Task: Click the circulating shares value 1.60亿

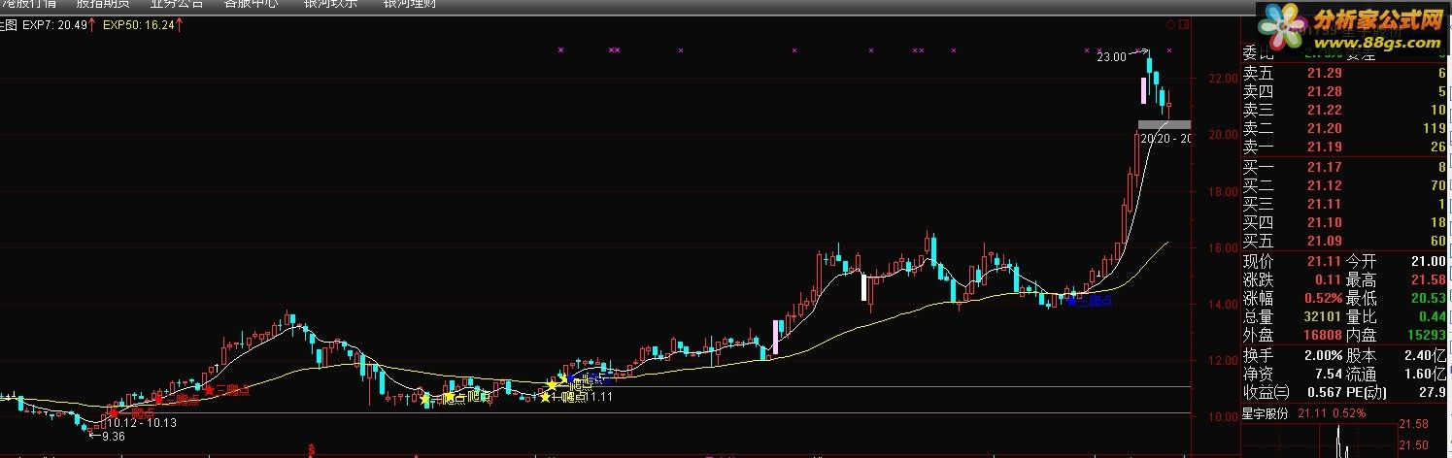Action: point(1427,374)
